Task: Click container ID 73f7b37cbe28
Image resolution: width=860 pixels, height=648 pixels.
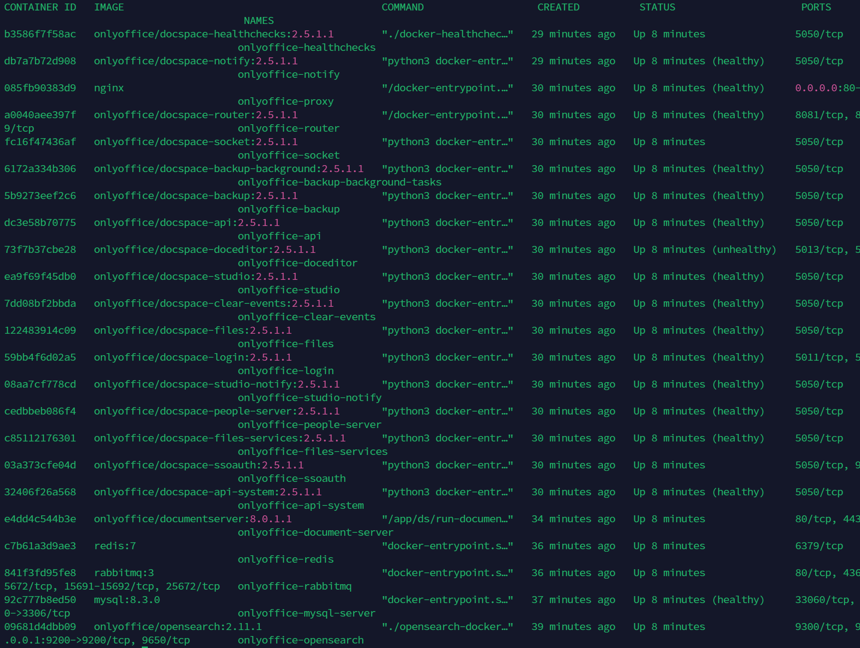Action: (40, 249)
